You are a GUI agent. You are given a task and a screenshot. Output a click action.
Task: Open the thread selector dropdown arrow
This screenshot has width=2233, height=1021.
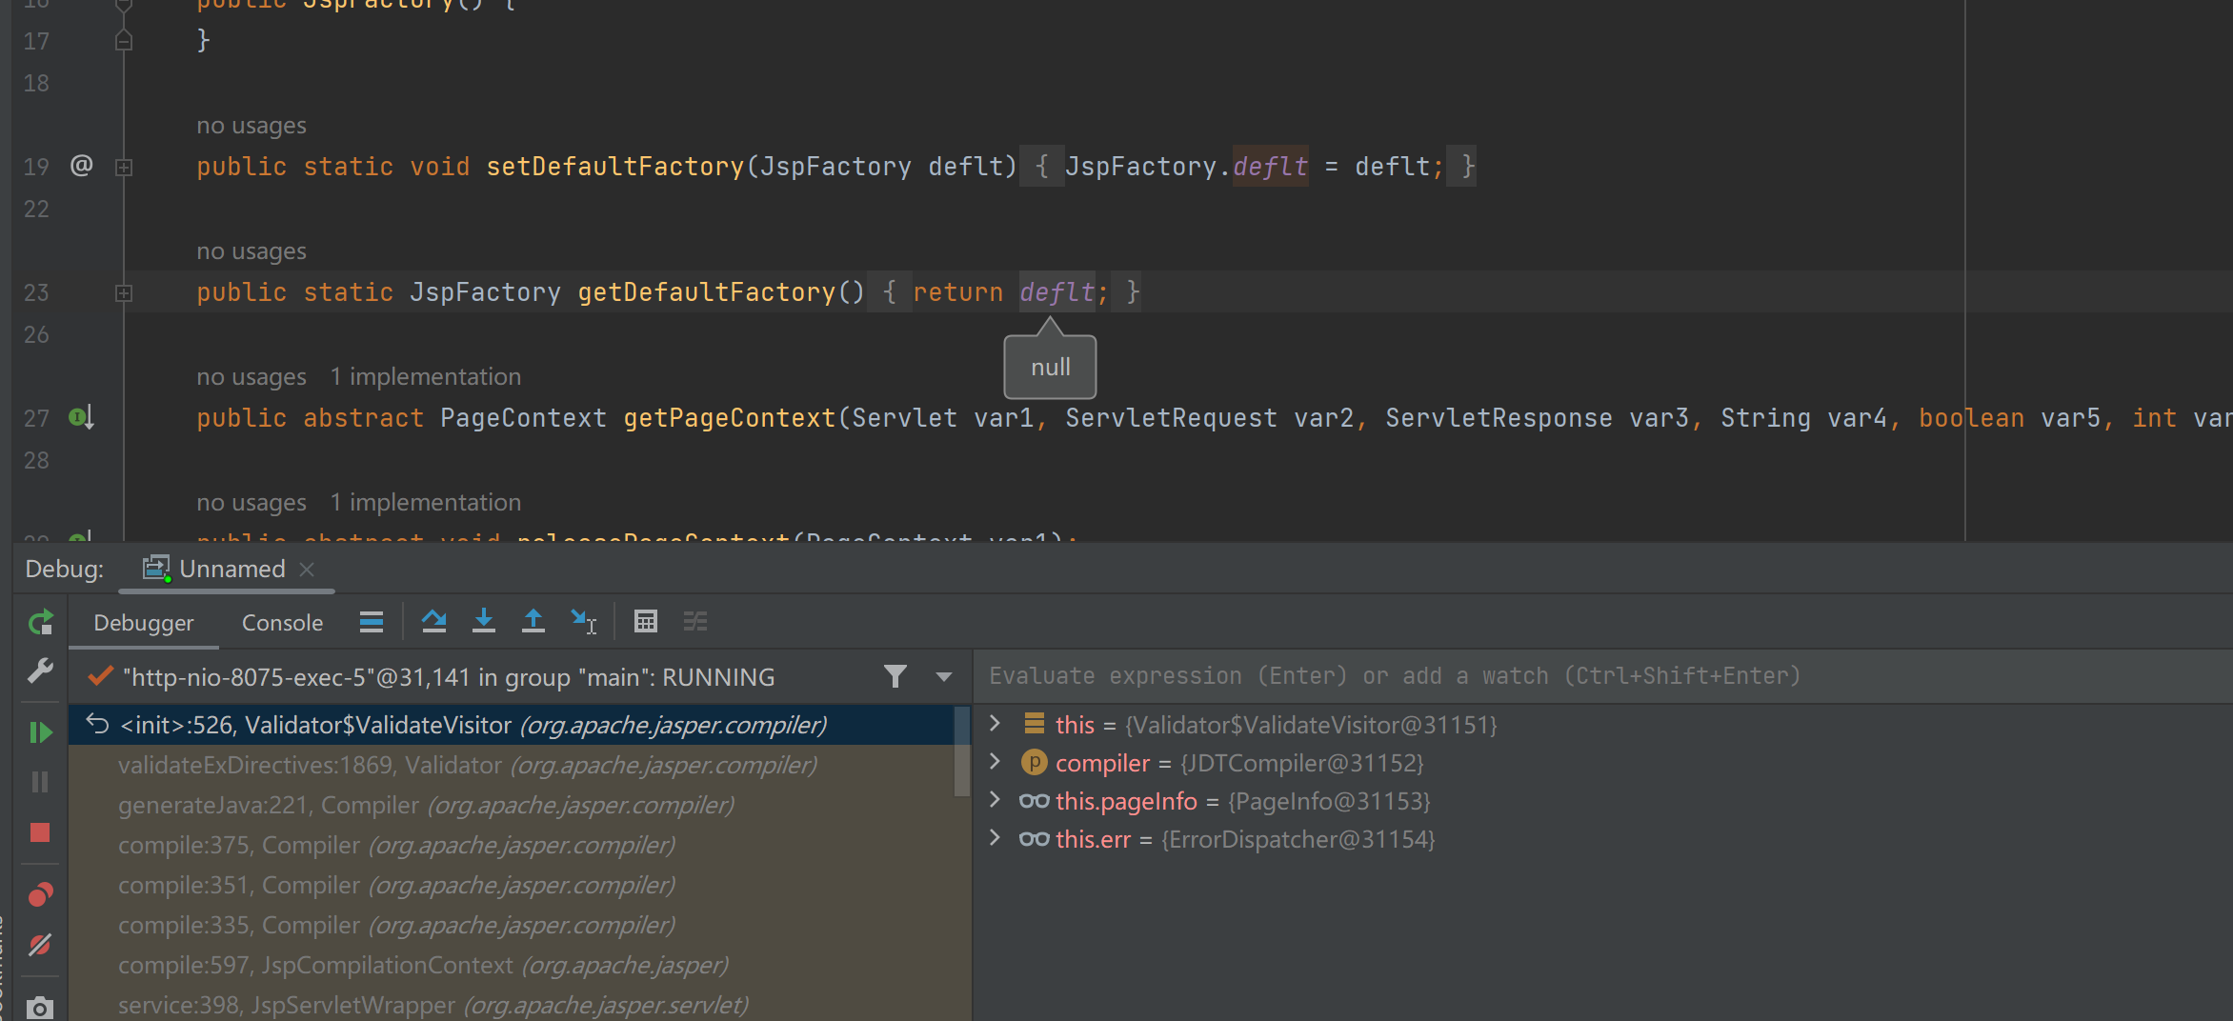point(944,677)
